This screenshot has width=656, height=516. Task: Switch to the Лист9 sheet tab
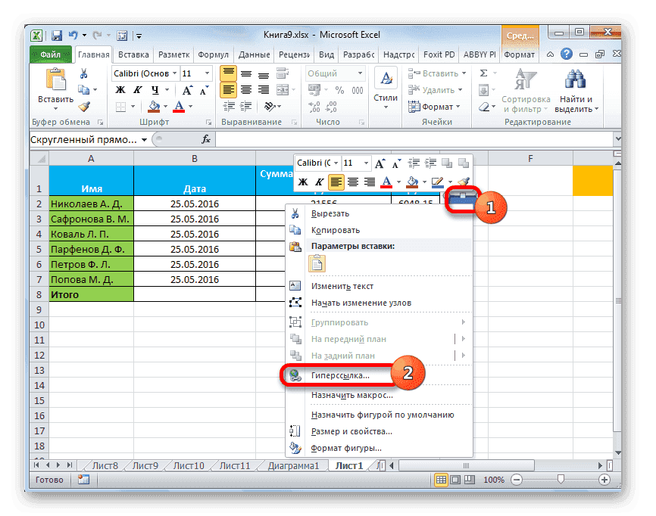pyautogui.click(x=144, y=465)
